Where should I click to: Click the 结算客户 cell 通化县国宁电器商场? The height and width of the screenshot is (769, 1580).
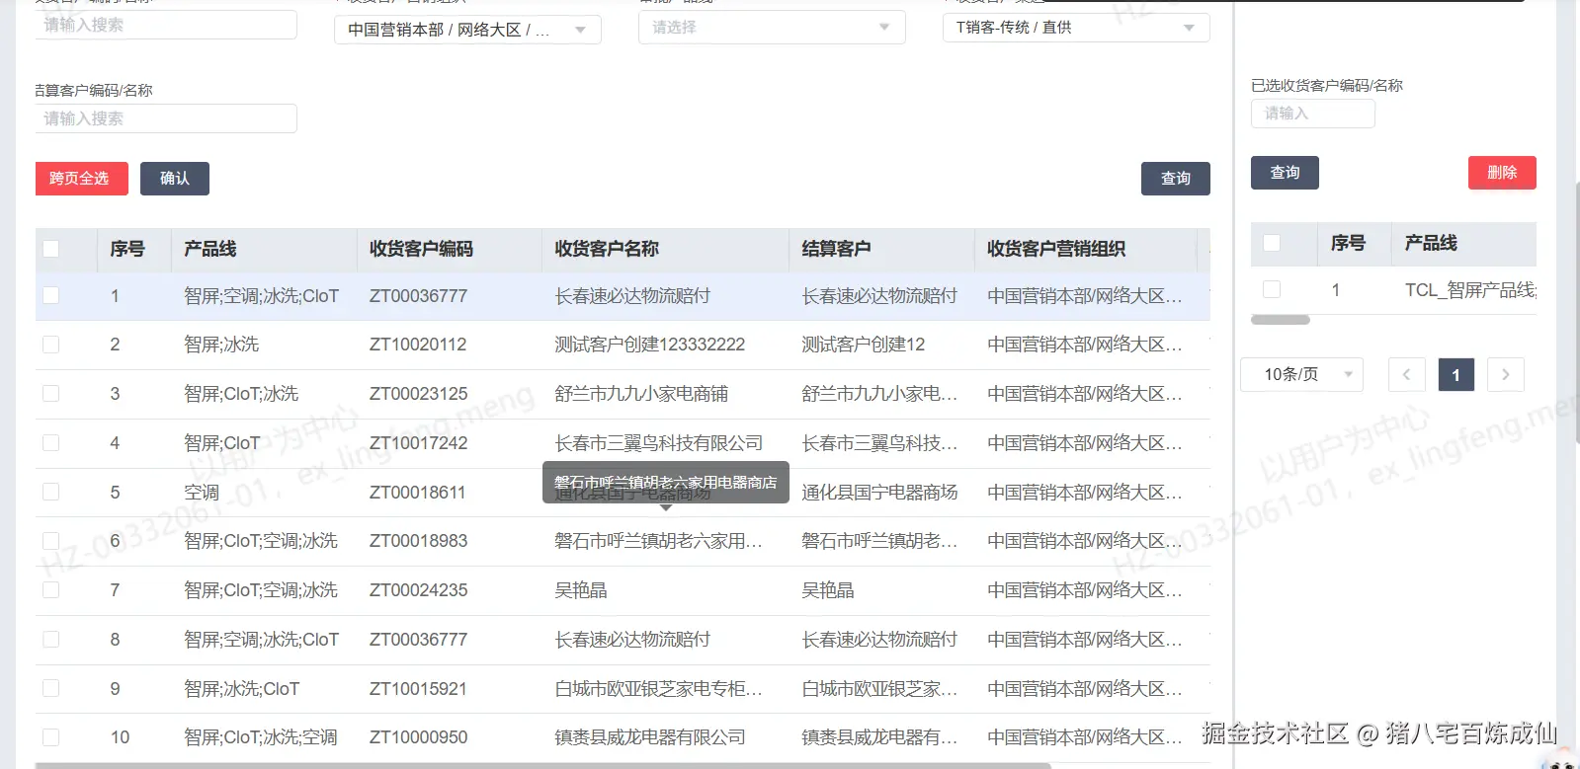point(879,492)
